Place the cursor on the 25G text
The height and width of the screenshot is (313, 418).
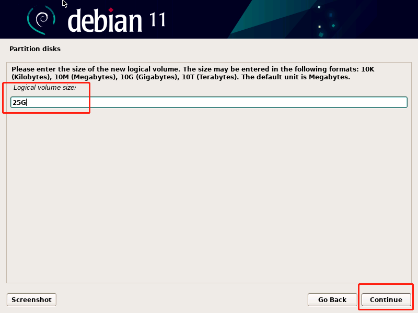tap(19, 102)
